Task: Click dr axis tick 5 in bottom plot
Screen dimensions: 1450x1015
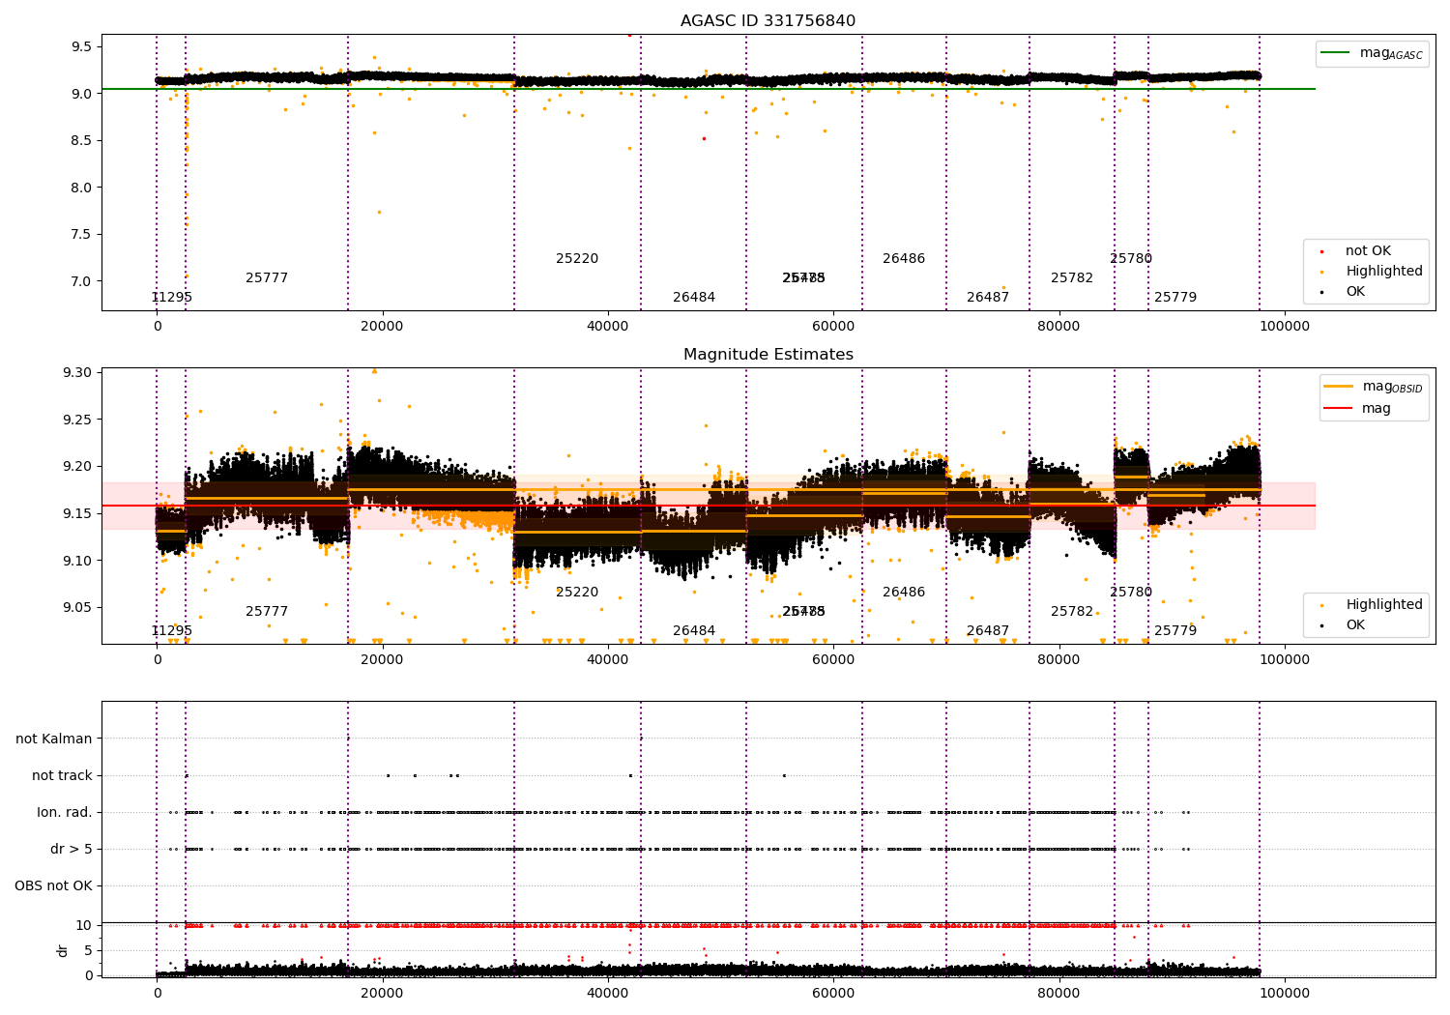Action: pyautogui.click(x=88, y=950)
